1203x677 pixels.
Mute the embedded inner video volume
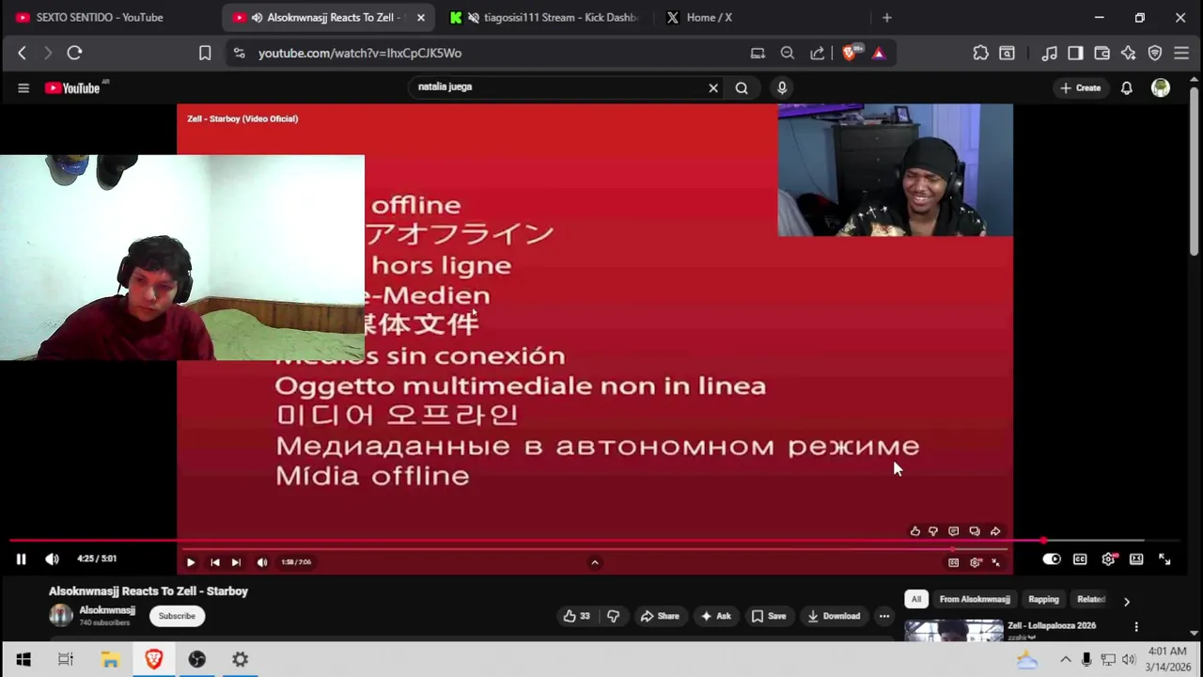coord(262,562)
